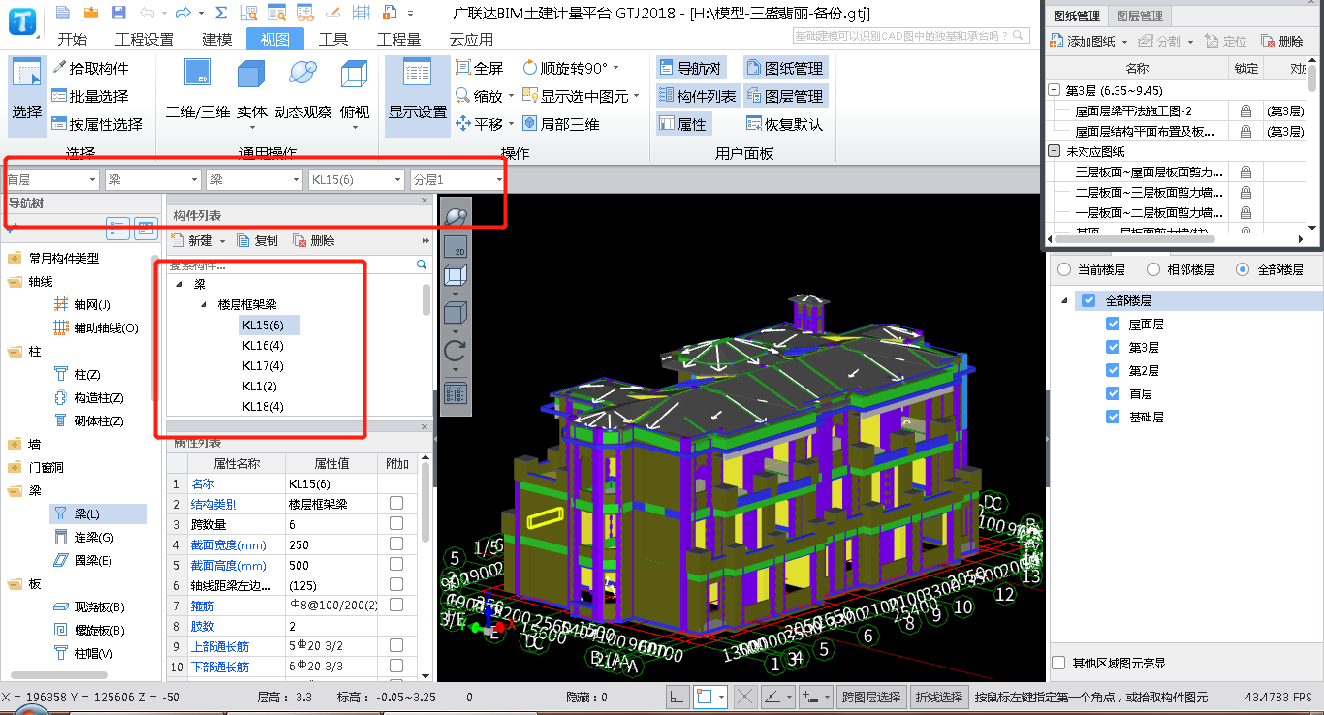Click the 图纸管理 button in user panel group
This screenshot has height=715, width=1324.
click(786, 68)
